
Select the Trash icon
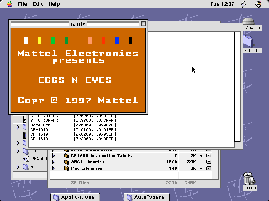[x=249, y=179]
